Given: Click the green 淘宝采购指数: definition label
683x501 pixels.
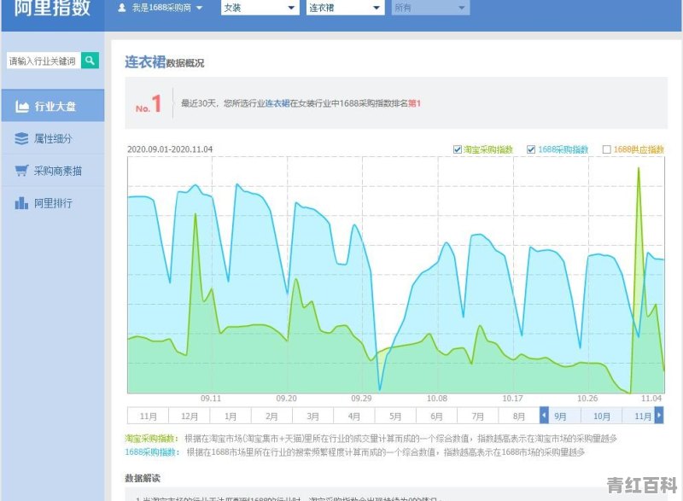Looking at the screenshot, I should pyautogui.click(x=151, y=438).
